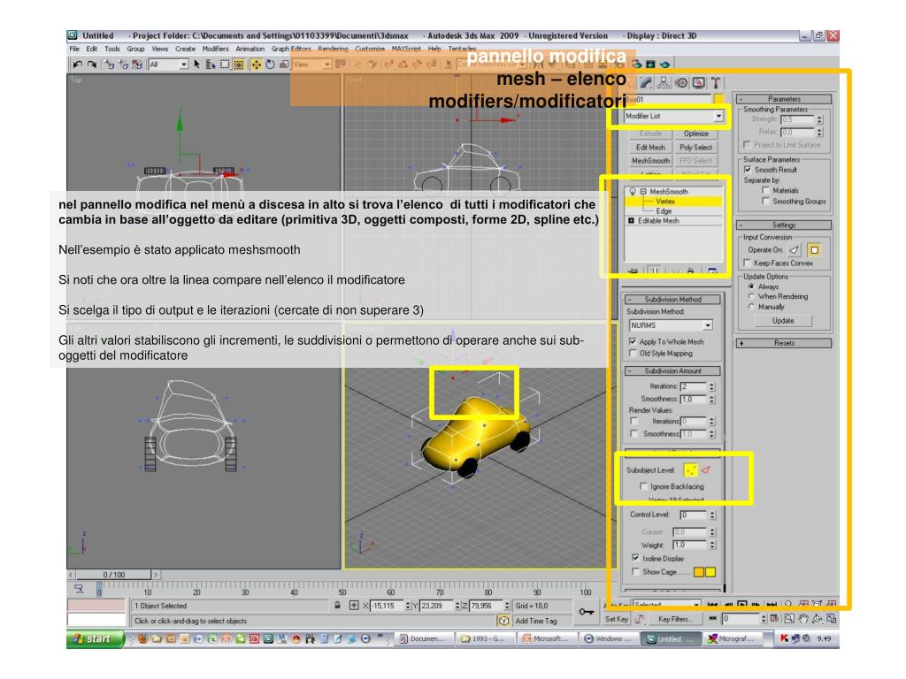906x679 pixels.
Task: Toggle the MeshSmooth lightbulb icon
Action: click(632, 191)
